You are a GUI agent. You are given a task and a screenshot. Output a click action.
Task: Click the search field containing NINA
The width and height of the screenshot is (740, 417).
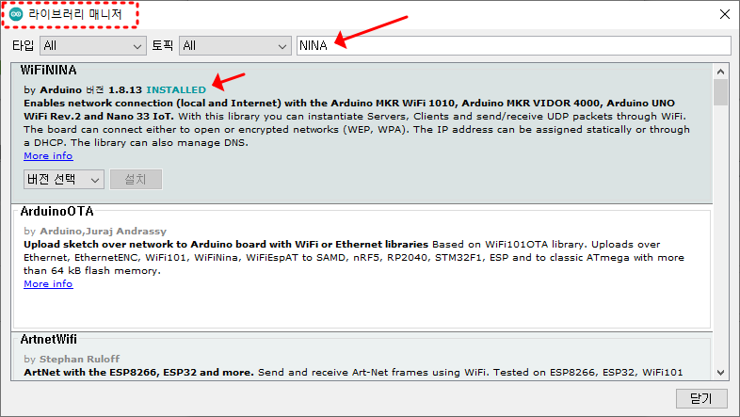pos(513,46)
